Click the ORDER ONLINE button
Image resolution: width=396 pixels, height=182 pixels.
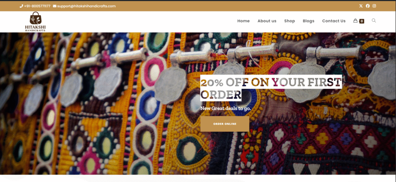tap(225, 124)
